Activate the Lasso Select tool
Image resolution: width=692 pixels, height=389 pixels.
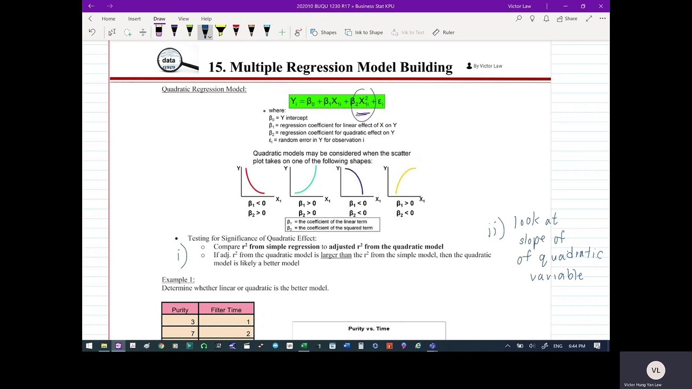pyautogui.click(x=128, y=32)
